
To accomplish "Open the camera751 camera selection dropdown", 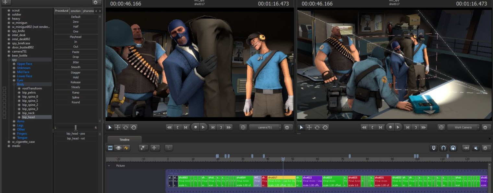I will pos(265,128).
